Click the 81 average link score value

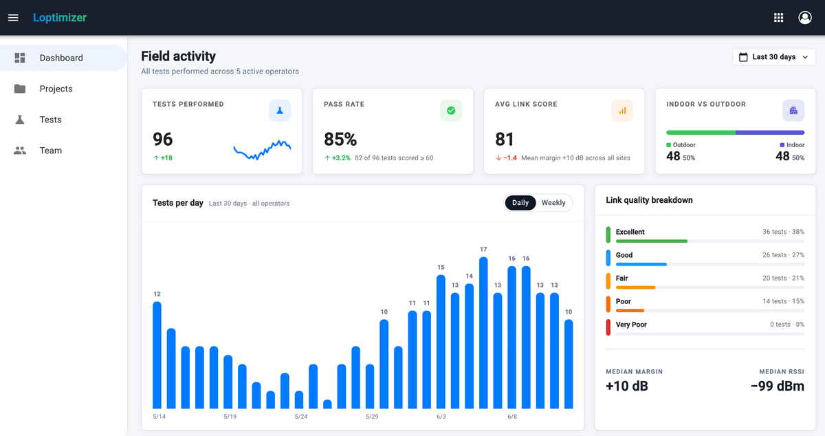[x=505, y=140]
